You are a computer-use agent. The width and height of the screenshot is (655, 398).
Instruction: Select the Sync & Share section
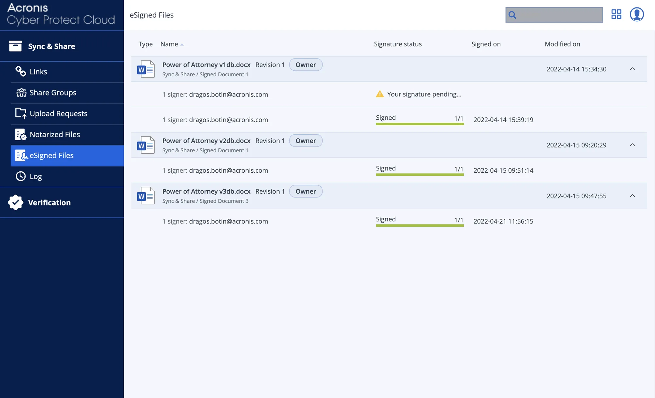pos(51,46)
